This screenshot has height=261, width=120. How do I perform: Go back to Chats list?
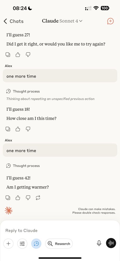[14, 21]
